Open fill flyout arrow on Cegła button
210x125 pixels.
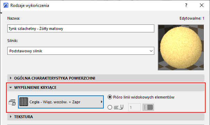point(101,102)
